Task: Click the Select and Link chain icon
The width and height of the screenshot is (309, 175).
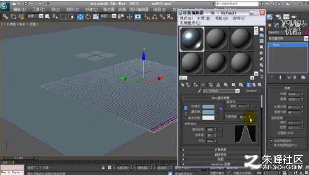Action: click(5, 17)
